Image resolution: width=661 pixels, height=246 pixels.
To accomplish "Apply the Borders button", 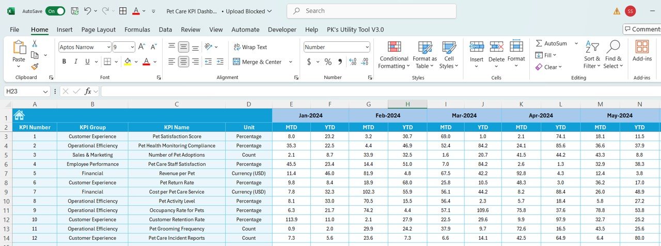I will (x=107, y=62).
